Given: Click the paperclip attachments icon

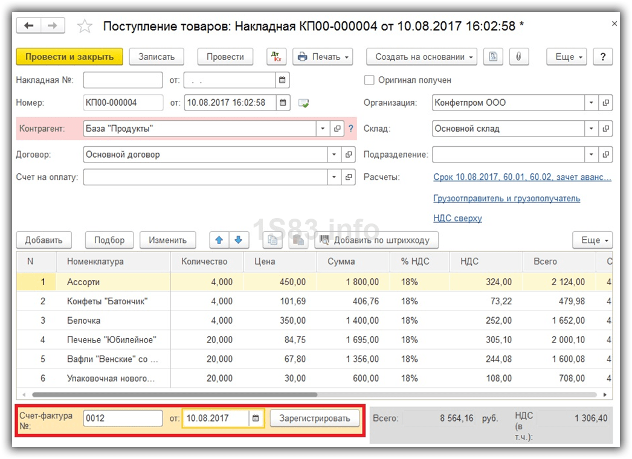Looking at the screenshot, I should 518,57.
